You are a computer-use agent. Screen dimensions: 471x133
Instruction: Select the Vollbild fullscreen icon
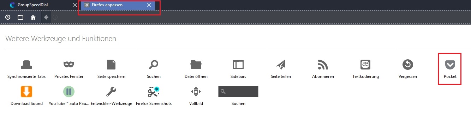click(196, 92)
